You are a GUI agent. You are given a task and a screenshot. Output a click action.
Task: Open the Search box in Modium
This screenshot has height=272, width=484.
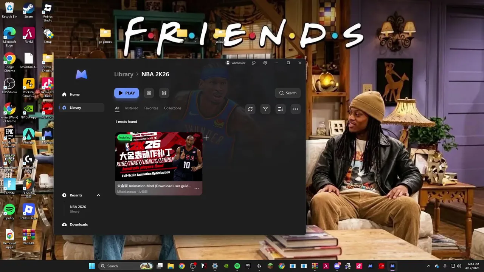tap(288, 93)
